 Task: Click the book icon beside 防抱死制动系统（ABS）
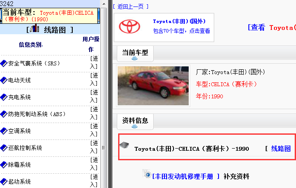(x=4, y=114)
